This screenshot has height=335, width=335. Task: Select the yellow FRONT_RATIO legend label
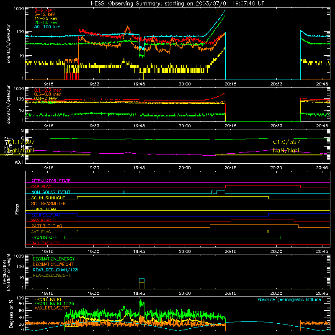click(x=48, y=299)
